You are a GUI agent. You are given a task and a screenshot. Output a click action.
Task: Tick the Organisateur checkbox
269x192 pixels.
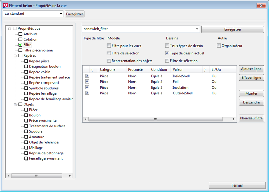pos(219,46)
